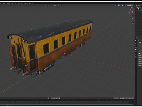
Task: Switch to wireframe shading mode
Action: (128, 5)
